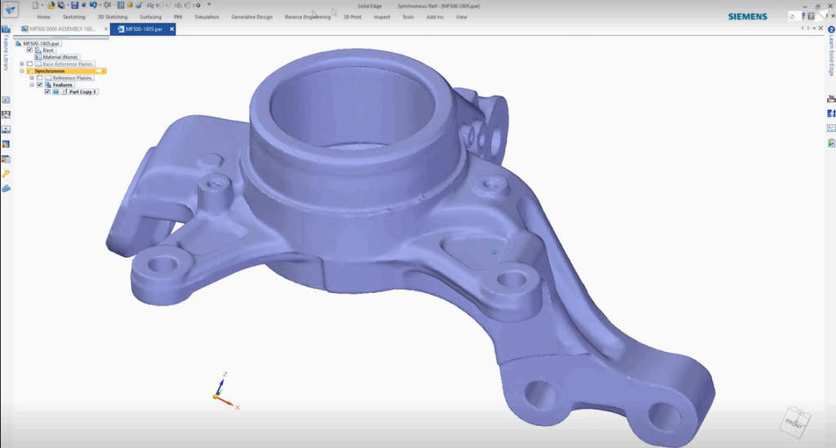Switch to MF500 0000 ASSEMBLY document tab
Image resolution: width=836 pixels, height=448 pixels.
pos(62,29)
